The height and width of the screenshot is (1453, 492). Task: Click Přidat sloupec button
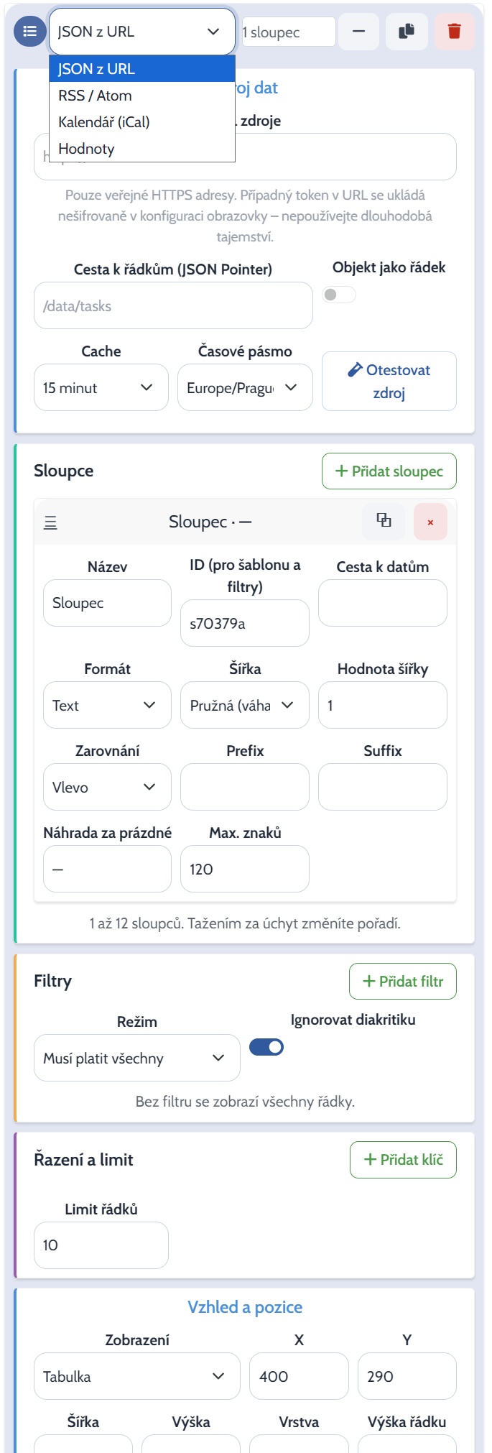tap(389, 471)
